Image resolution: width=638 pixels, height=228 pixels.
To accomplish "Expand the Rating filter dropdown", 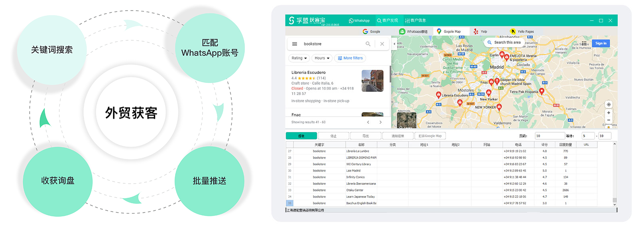I will pos(299,58).
